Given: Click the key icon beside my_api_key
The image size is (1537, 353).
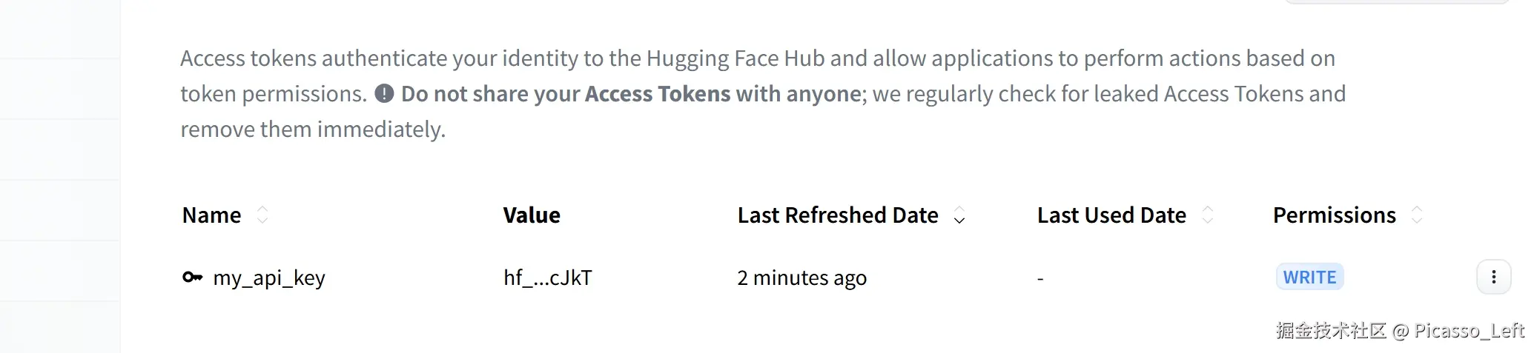Looking at the screenshot, I should click(192, 278).
